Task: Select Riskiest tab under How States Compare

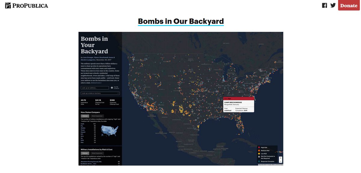Action: 85,116
